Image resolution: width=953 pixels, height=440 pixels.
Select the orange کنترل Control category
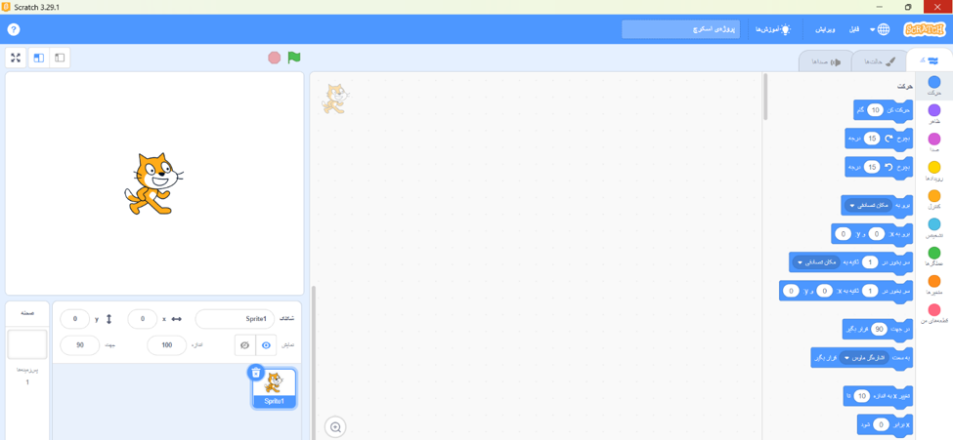[x=934, y=200]
